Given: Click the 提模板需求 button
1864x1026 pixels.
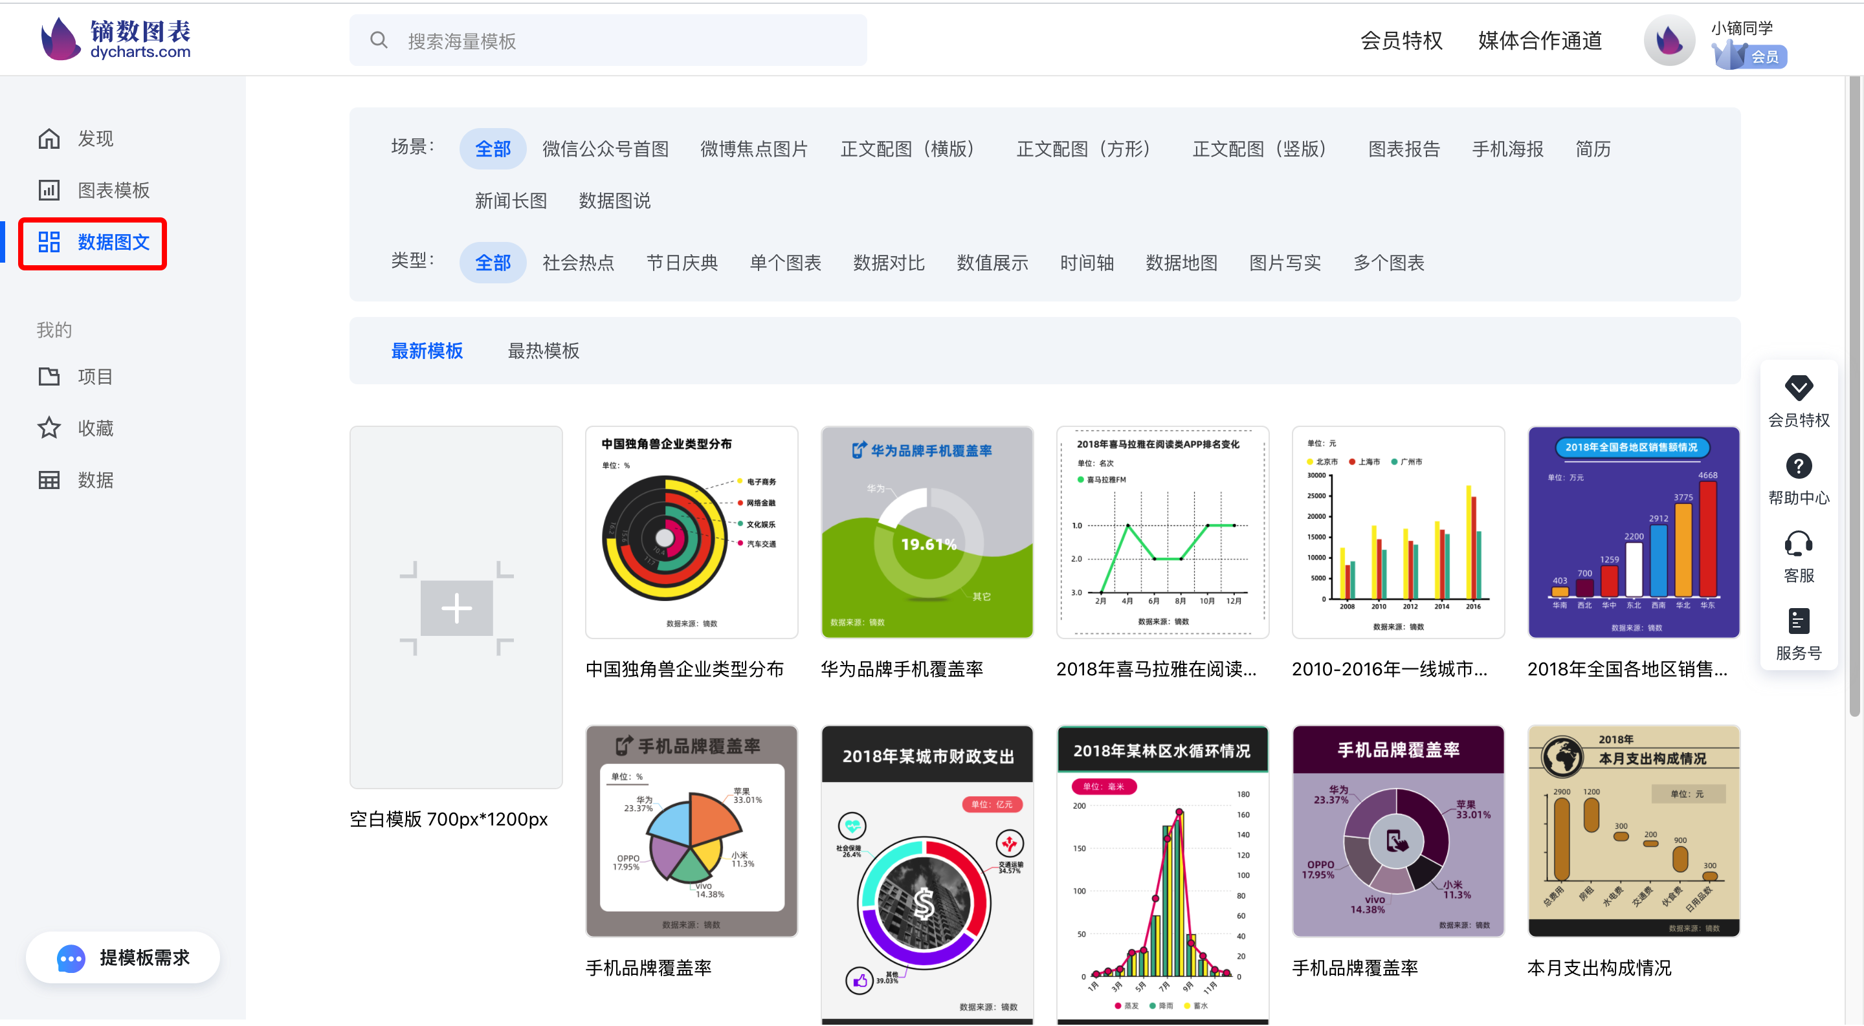Looking at the screenshot, I should pyautogui.click(x=123, y=958).
